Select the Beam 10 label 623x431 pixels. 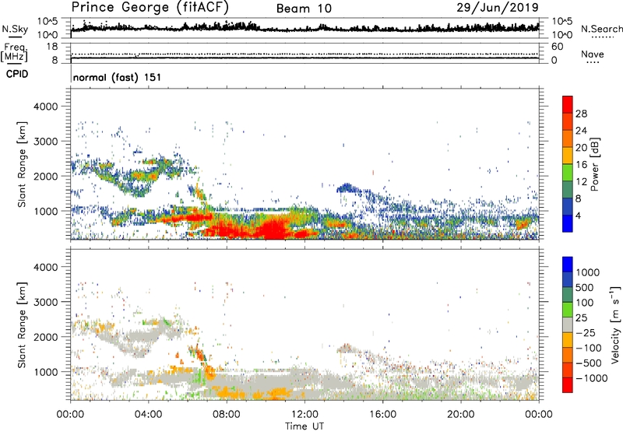pyautogui.click(x=304, y=9)
